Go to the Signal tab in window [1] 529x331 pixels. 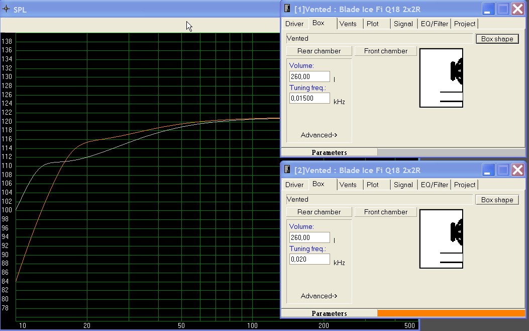tap(403, 24)
